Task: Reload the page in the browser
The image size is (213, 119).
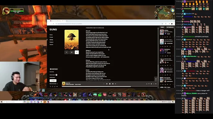Action: (53, 24)
